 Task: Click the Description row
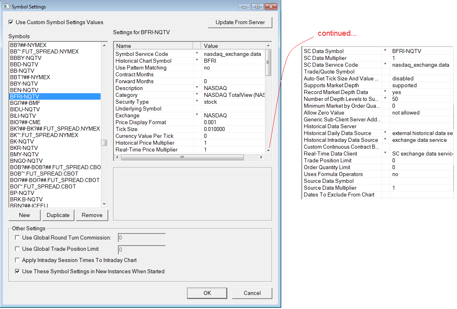(x=189, y=88)
